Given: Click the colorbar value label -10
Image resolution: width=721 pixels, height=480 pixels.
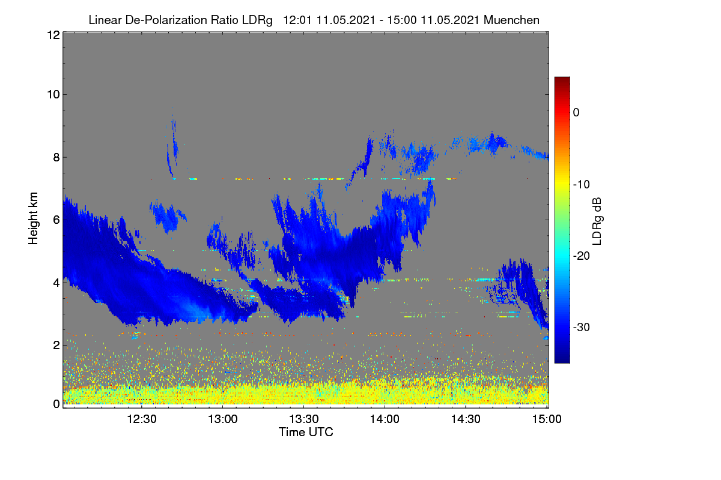Looking at the screenshot, I should coord(582,184).
